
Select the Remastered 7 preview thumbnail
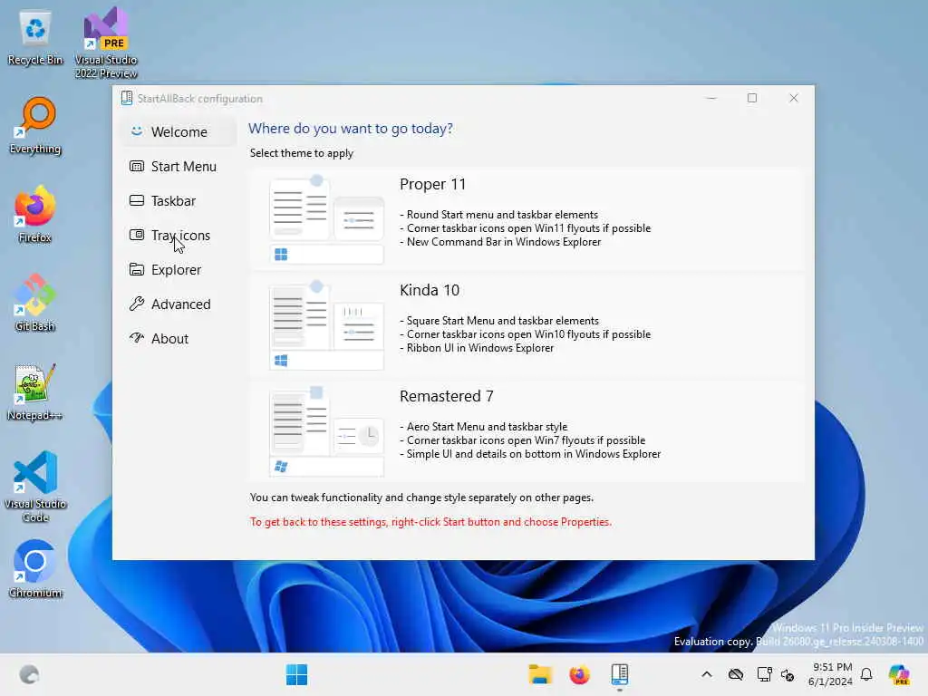coord(326,431)
